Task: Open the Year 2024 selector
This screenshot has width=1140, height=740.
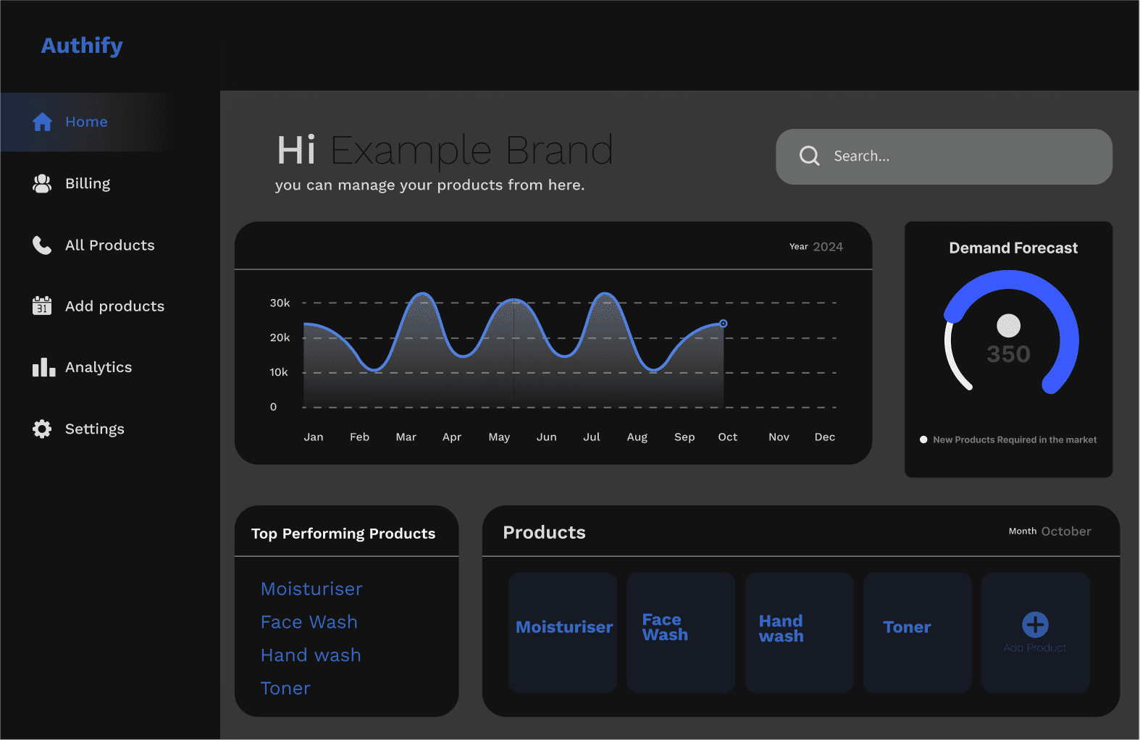Action: [x=816, y=247]
